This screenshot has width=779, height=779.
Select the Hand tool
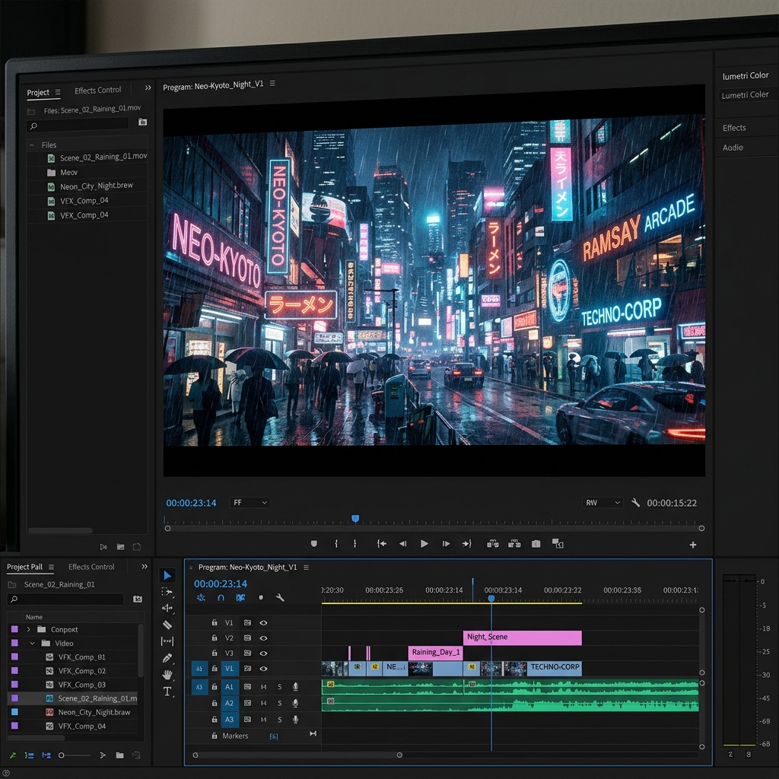click(167, 675)
